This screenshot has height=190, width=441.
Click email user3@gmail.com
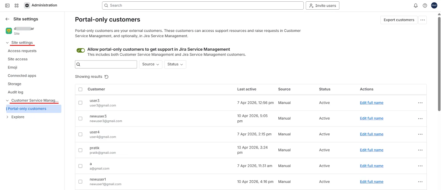[x=103, y=106]
